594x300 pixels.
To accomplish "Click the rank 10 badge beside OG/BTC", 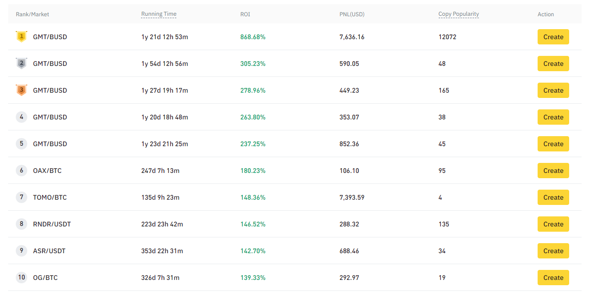I will [21, 278].
